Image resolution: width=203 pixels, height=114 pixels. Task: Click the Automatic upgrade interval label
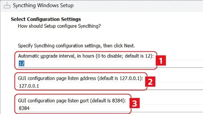tap(86, 56)
